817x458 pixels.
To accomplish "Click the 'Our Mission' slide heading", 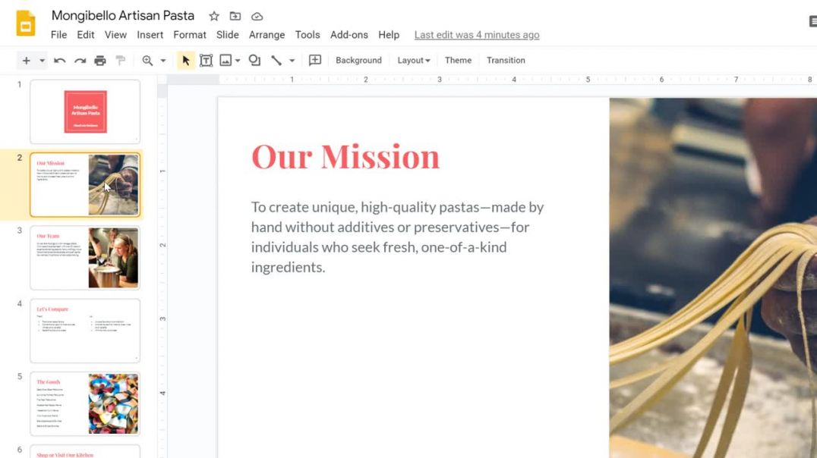I will pyautogui.click(x=345, y=156).
